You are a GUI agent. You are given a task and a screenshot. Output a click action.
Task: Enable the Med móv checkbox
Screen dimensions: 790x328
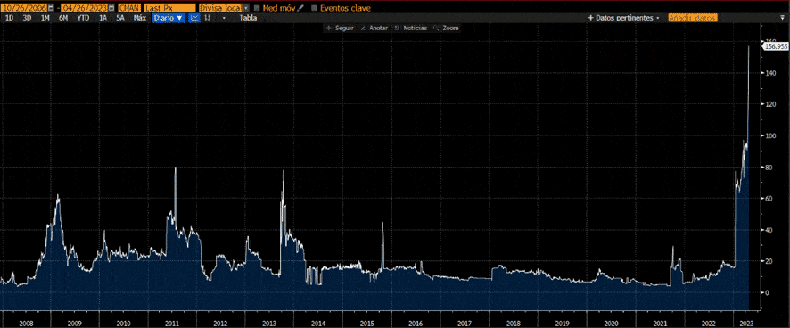click(x=257, y=8)
